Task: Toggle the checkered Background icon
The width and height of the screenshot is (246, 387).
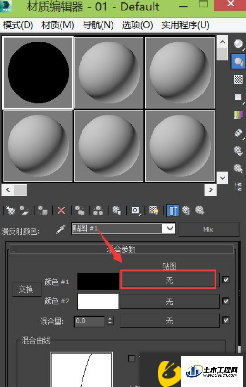Action: tap(238, 79)
